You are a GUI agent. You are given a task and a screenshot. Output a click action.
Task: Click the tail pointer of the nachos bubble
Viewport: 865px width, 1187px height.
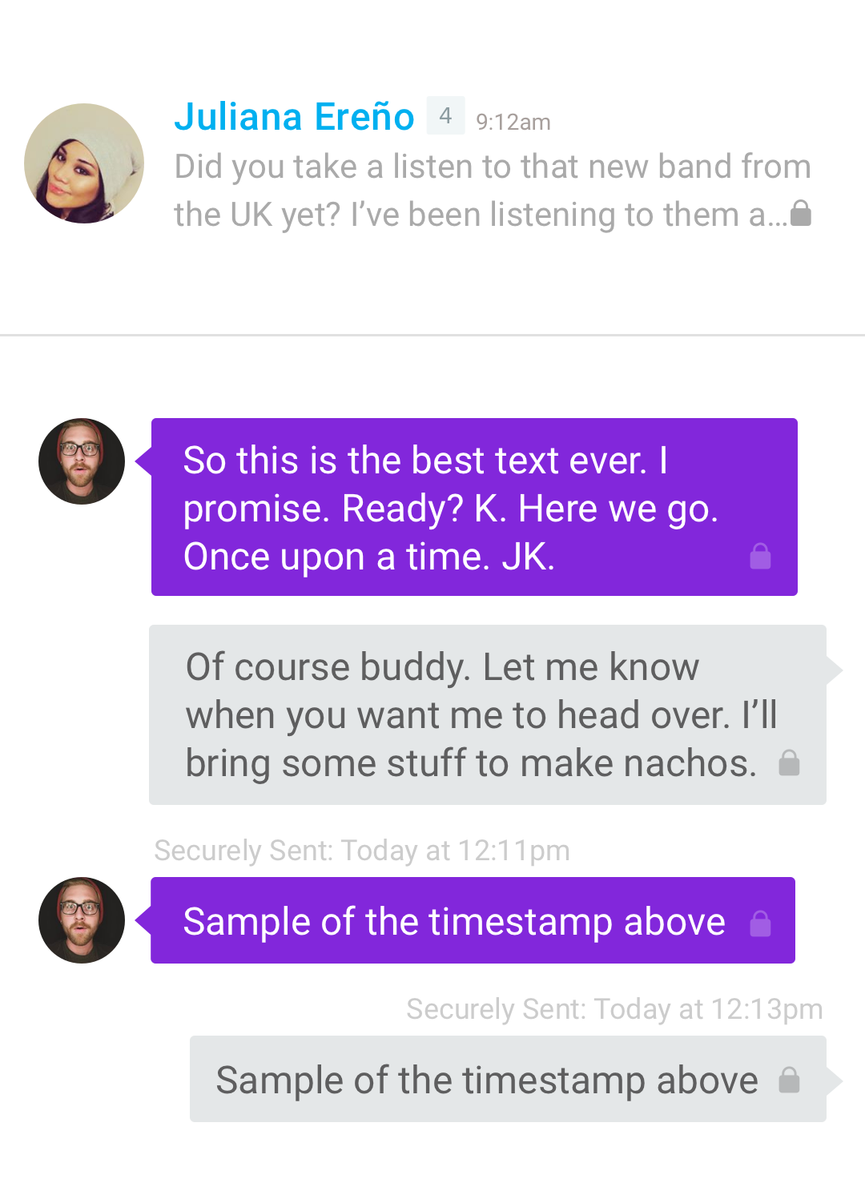pyautogui.click(x=834, y=670)
